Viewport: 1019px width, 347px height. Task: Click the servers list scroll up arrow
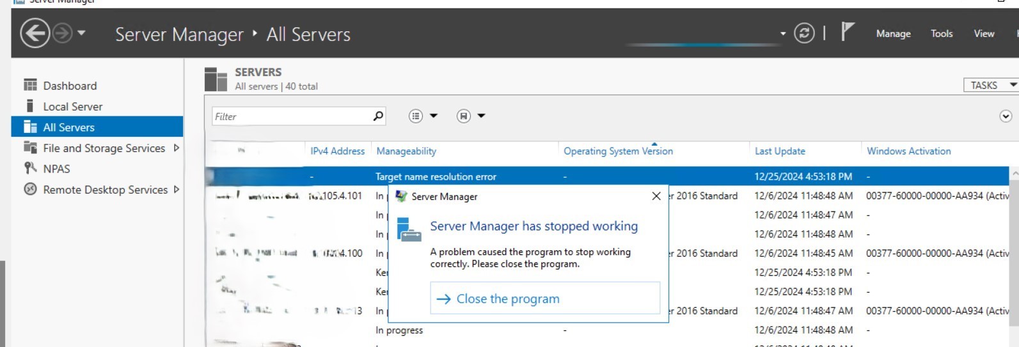(x=1015, y=174)
